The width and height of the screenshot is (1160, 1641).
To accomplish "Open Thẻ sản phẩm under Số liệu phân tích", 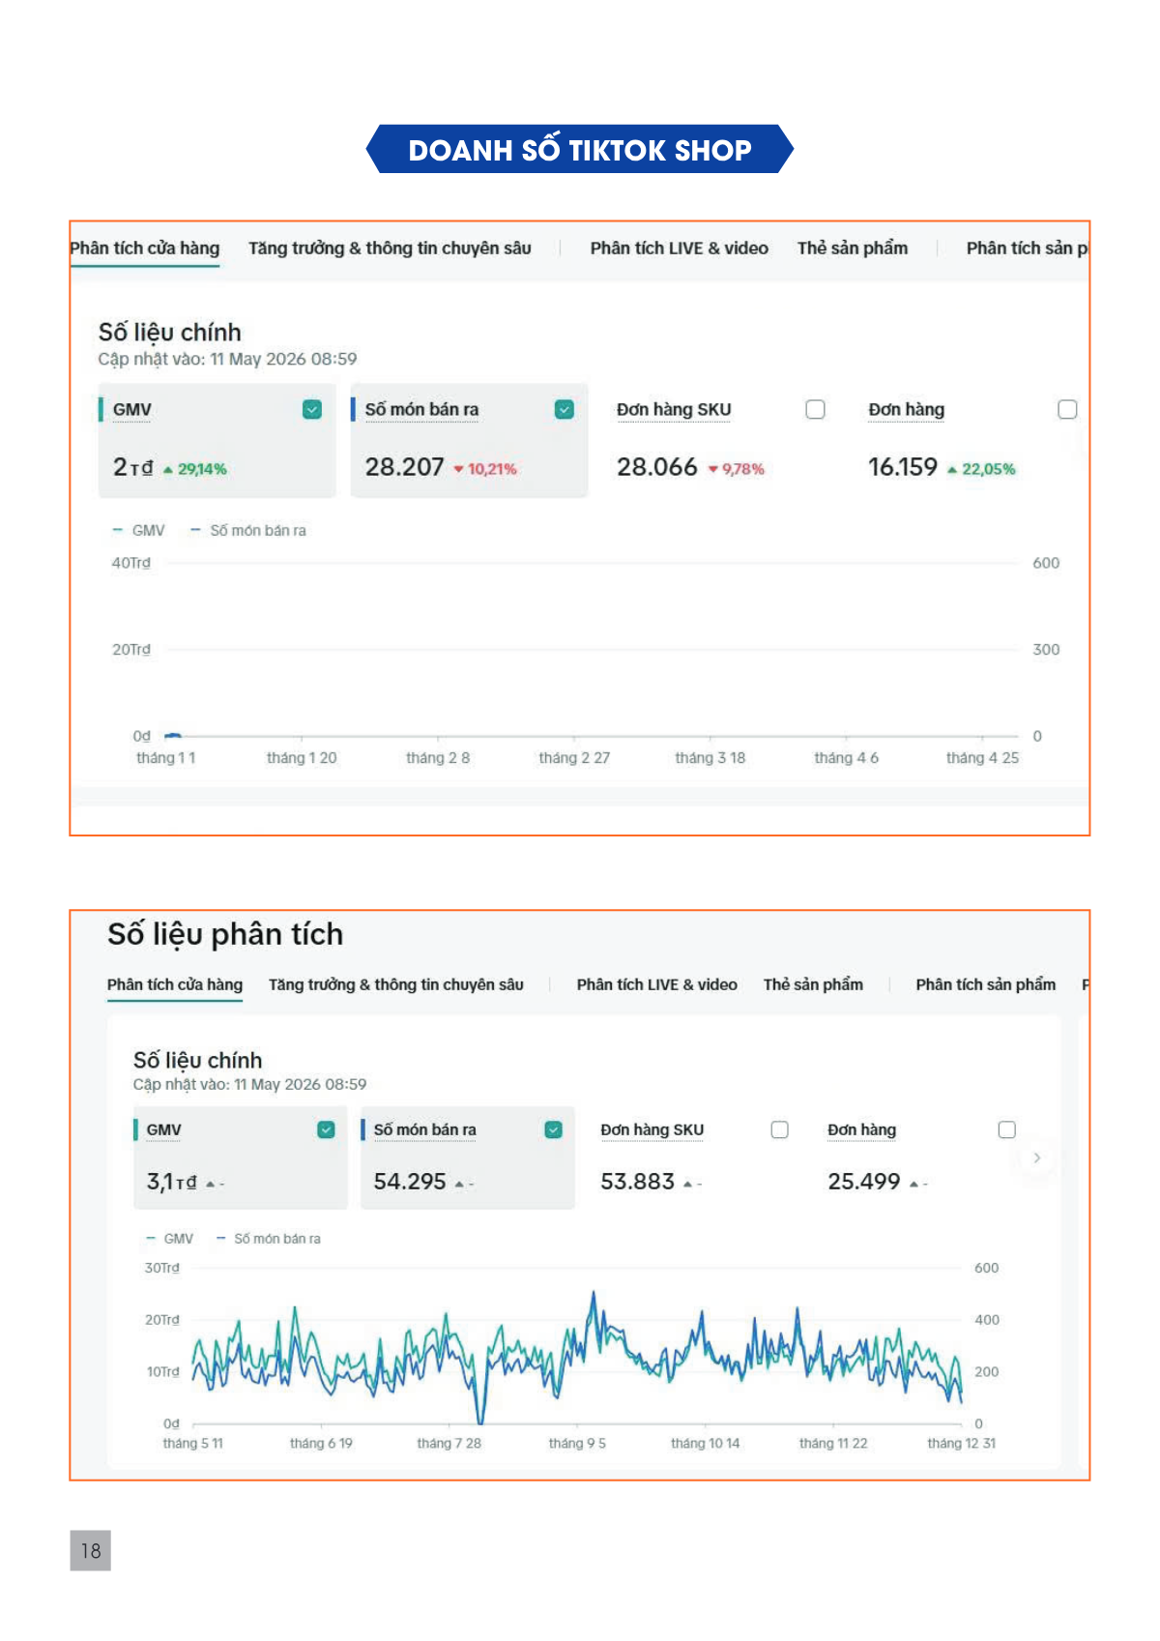I will pyautogui.click(x=813, y=984).
